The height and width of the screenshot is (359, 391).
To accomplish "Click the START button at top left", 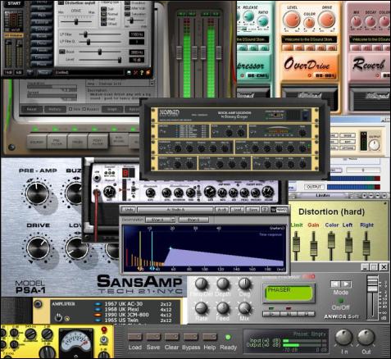I will point(14,4).
